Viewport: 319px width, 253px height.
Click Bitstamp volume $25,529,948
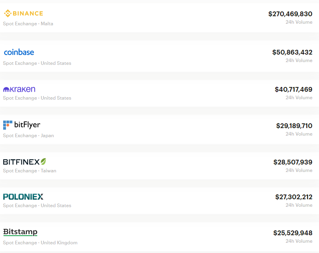tap(292, 233)
